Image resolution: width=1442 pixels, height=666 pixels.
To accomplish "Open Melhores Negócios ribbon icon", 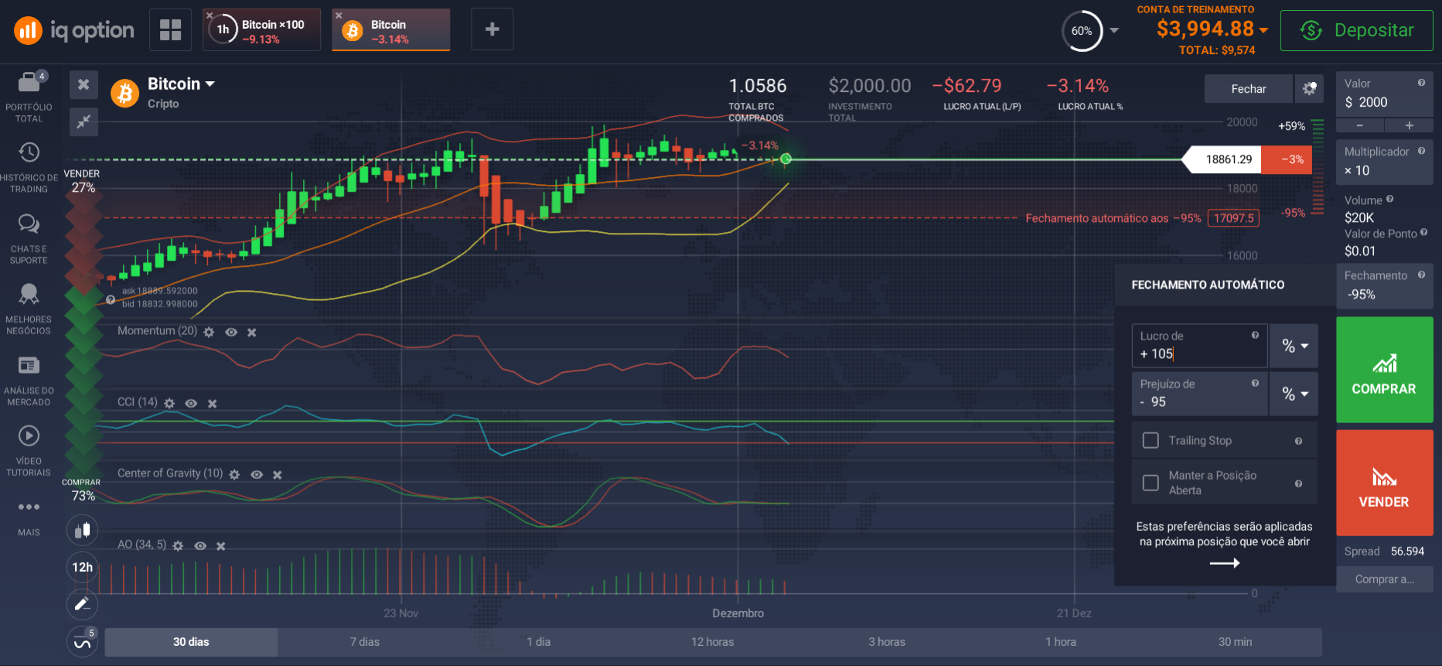I will tap(29, 294).
